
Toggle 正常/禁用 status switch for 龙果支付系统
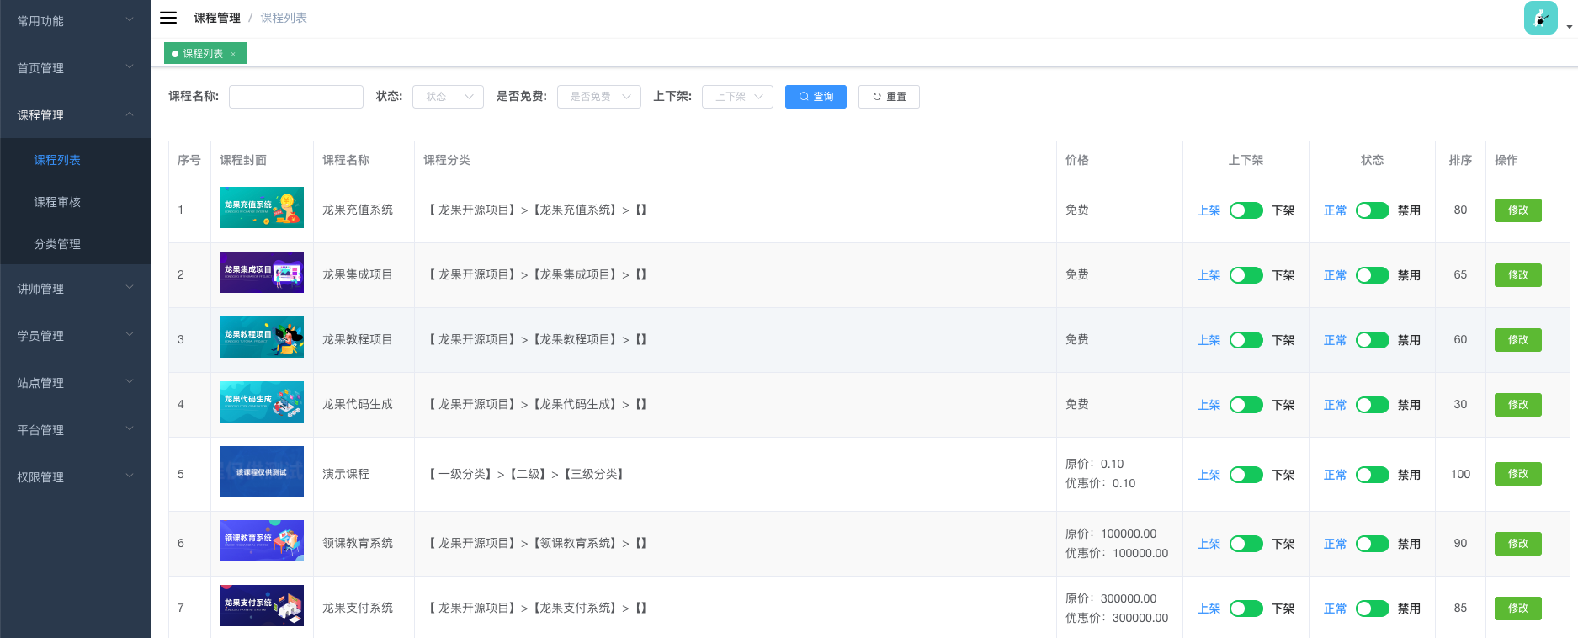click(1373, 609)
